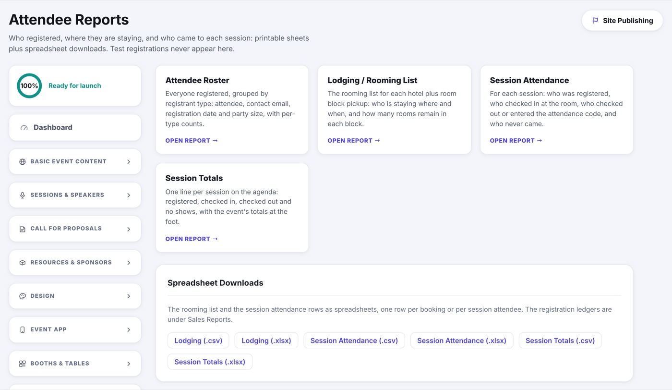Screen dimensions: 672x390
Task: Select Event App in the sidebar
Action: [75, 329]
